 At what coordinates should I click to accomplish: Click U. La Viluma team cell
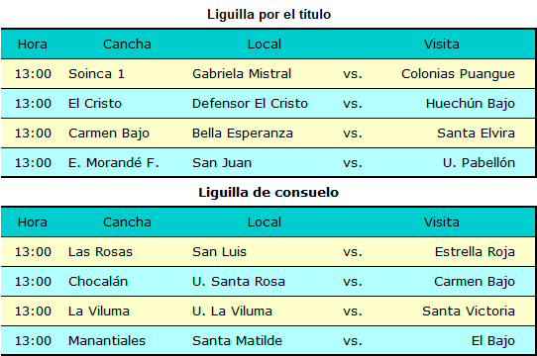[232, 311]
